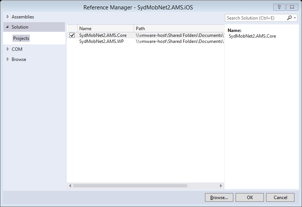Click the horizontal scrollbar left arrow
This screenshot has height=207, width=302.
[70, 186]
